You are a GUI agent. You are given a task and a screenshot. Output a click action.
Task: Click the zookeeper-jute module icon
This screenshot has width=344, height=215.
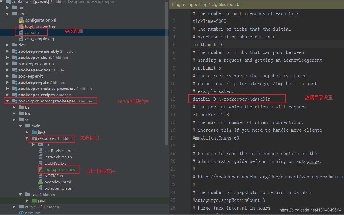pyautogui.click(x=15, y=82)
